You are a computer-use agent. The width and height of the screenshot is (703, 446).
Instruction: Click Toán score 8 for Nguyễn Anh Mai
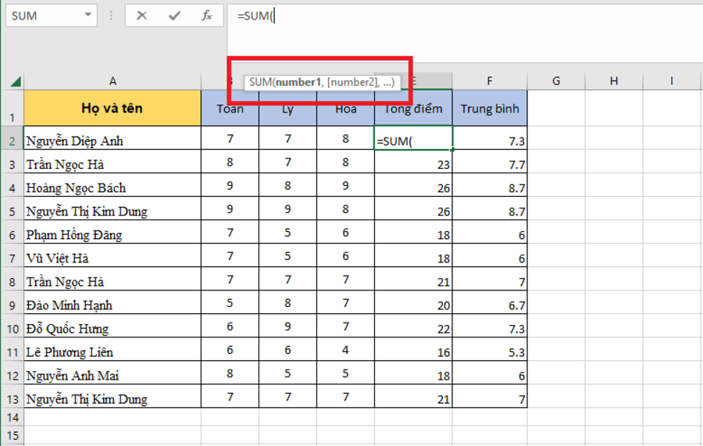(230, 373)
